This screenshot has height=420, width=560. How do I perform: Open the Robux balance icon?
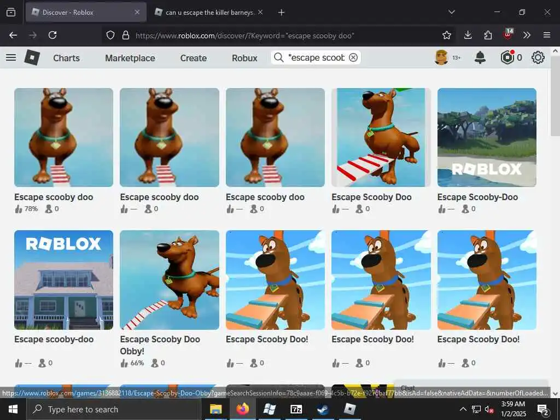pyautogui.click(x=507, y=57)
